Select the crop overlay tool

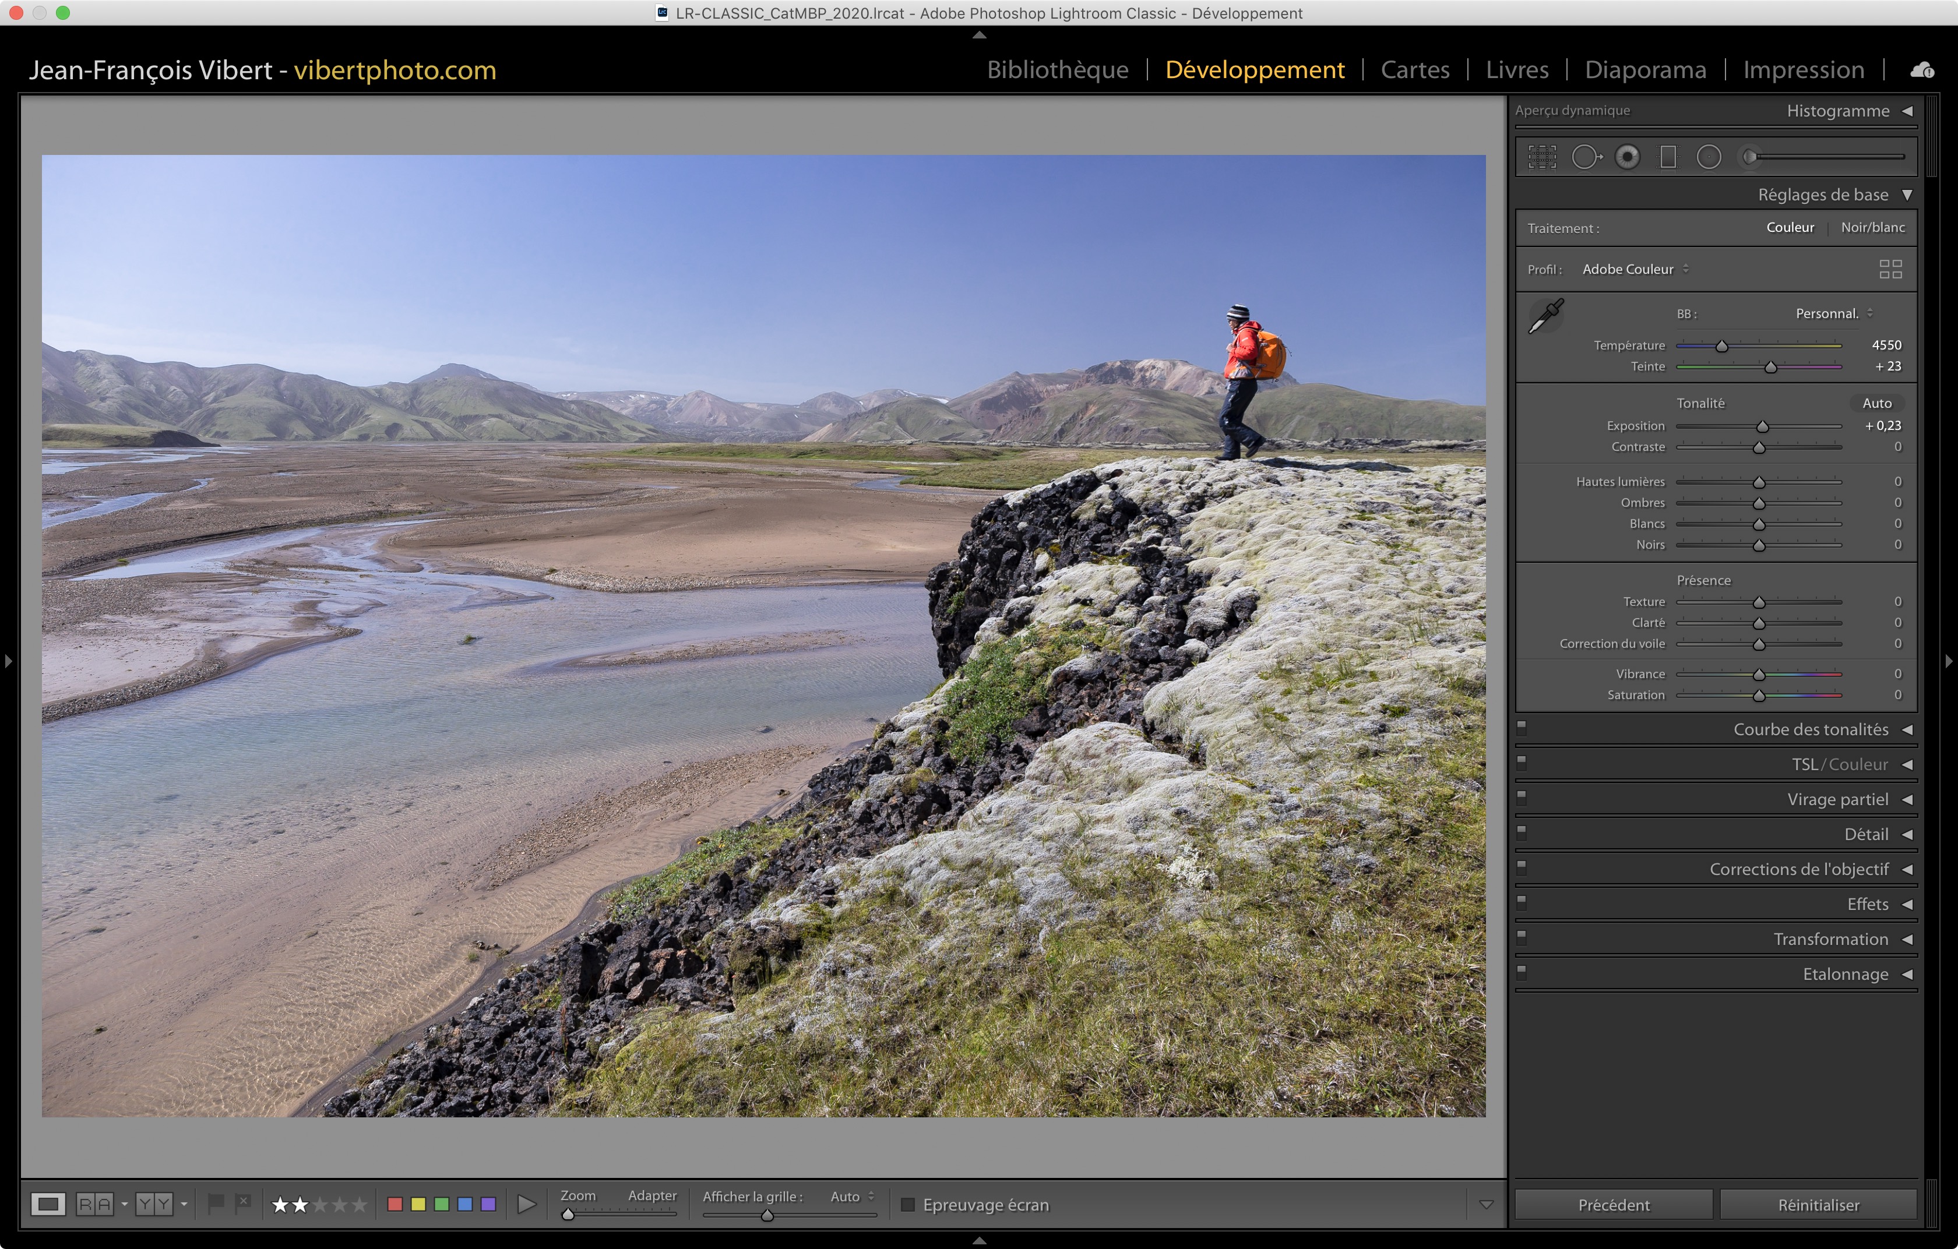[x=1542, y=157]
